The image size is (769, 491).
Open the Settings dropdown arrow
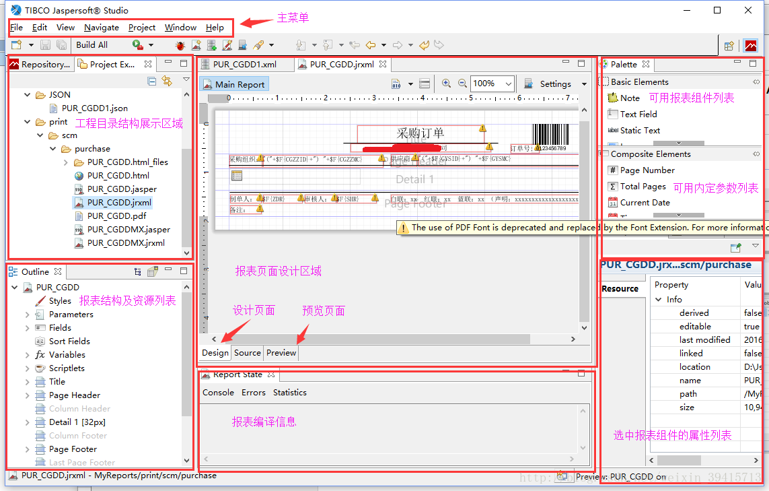(x=584, y=84)
